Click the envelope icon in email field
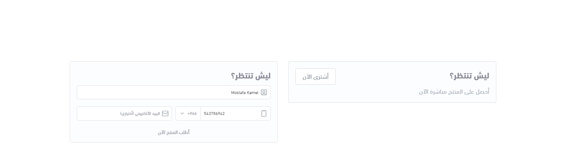This screenshot has height=164, width=566. (165, 113)
